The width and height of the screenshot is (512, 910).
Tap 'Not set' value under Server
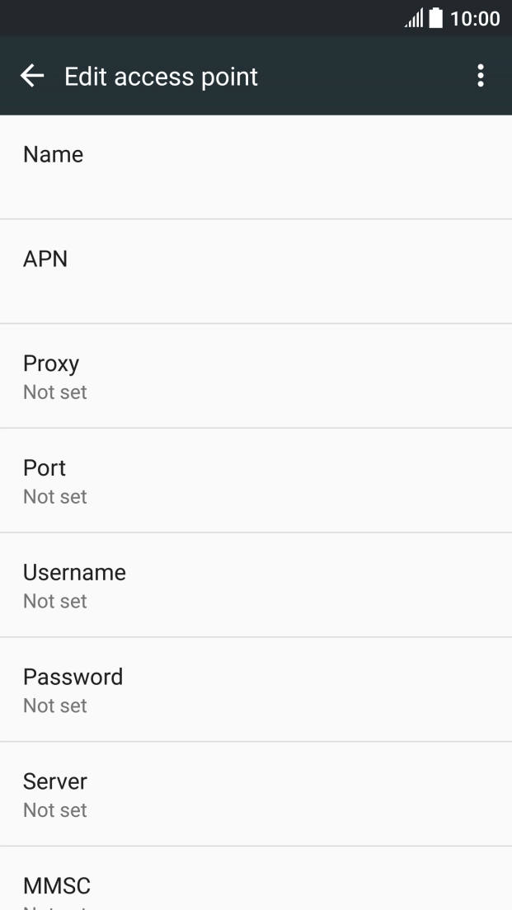pyautogui.click(x=55, y=810)
